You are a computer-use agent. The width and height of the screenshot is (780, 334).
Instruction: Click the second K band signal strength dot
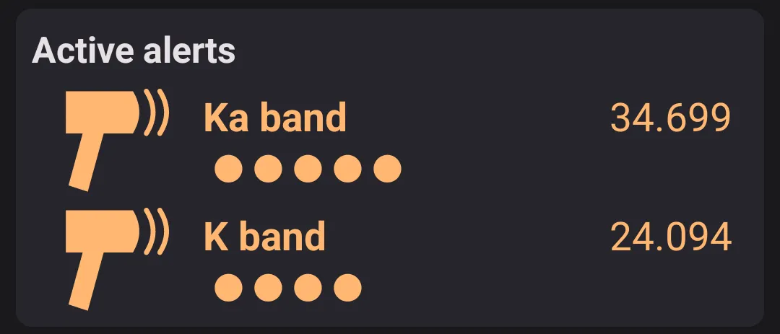(269, 288)
